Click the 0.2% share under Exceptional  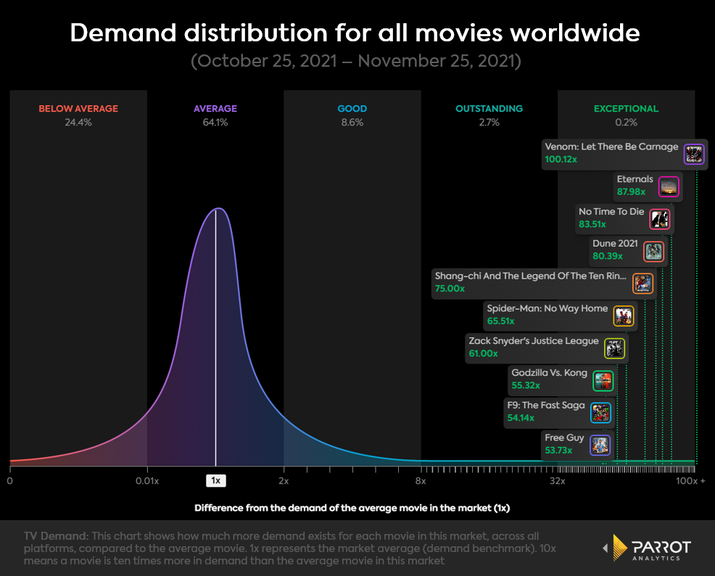tap(626, 122)
